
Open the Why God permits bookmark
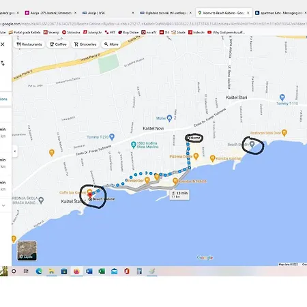226,32
